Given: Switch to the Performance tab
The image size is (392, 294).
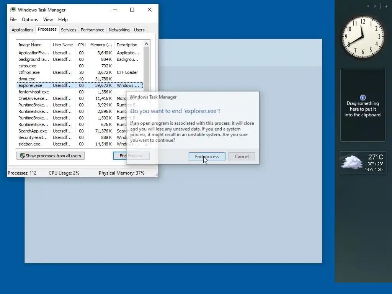Looking at the screenshot, I should pyautogui.click(x=92, y=30).
